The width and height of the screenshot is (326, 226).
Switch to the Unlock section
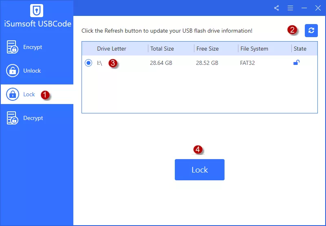pos(37,71)
